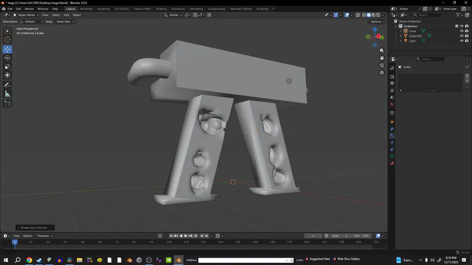
Task: Open the World properties tab
Action: coord(392,105)
